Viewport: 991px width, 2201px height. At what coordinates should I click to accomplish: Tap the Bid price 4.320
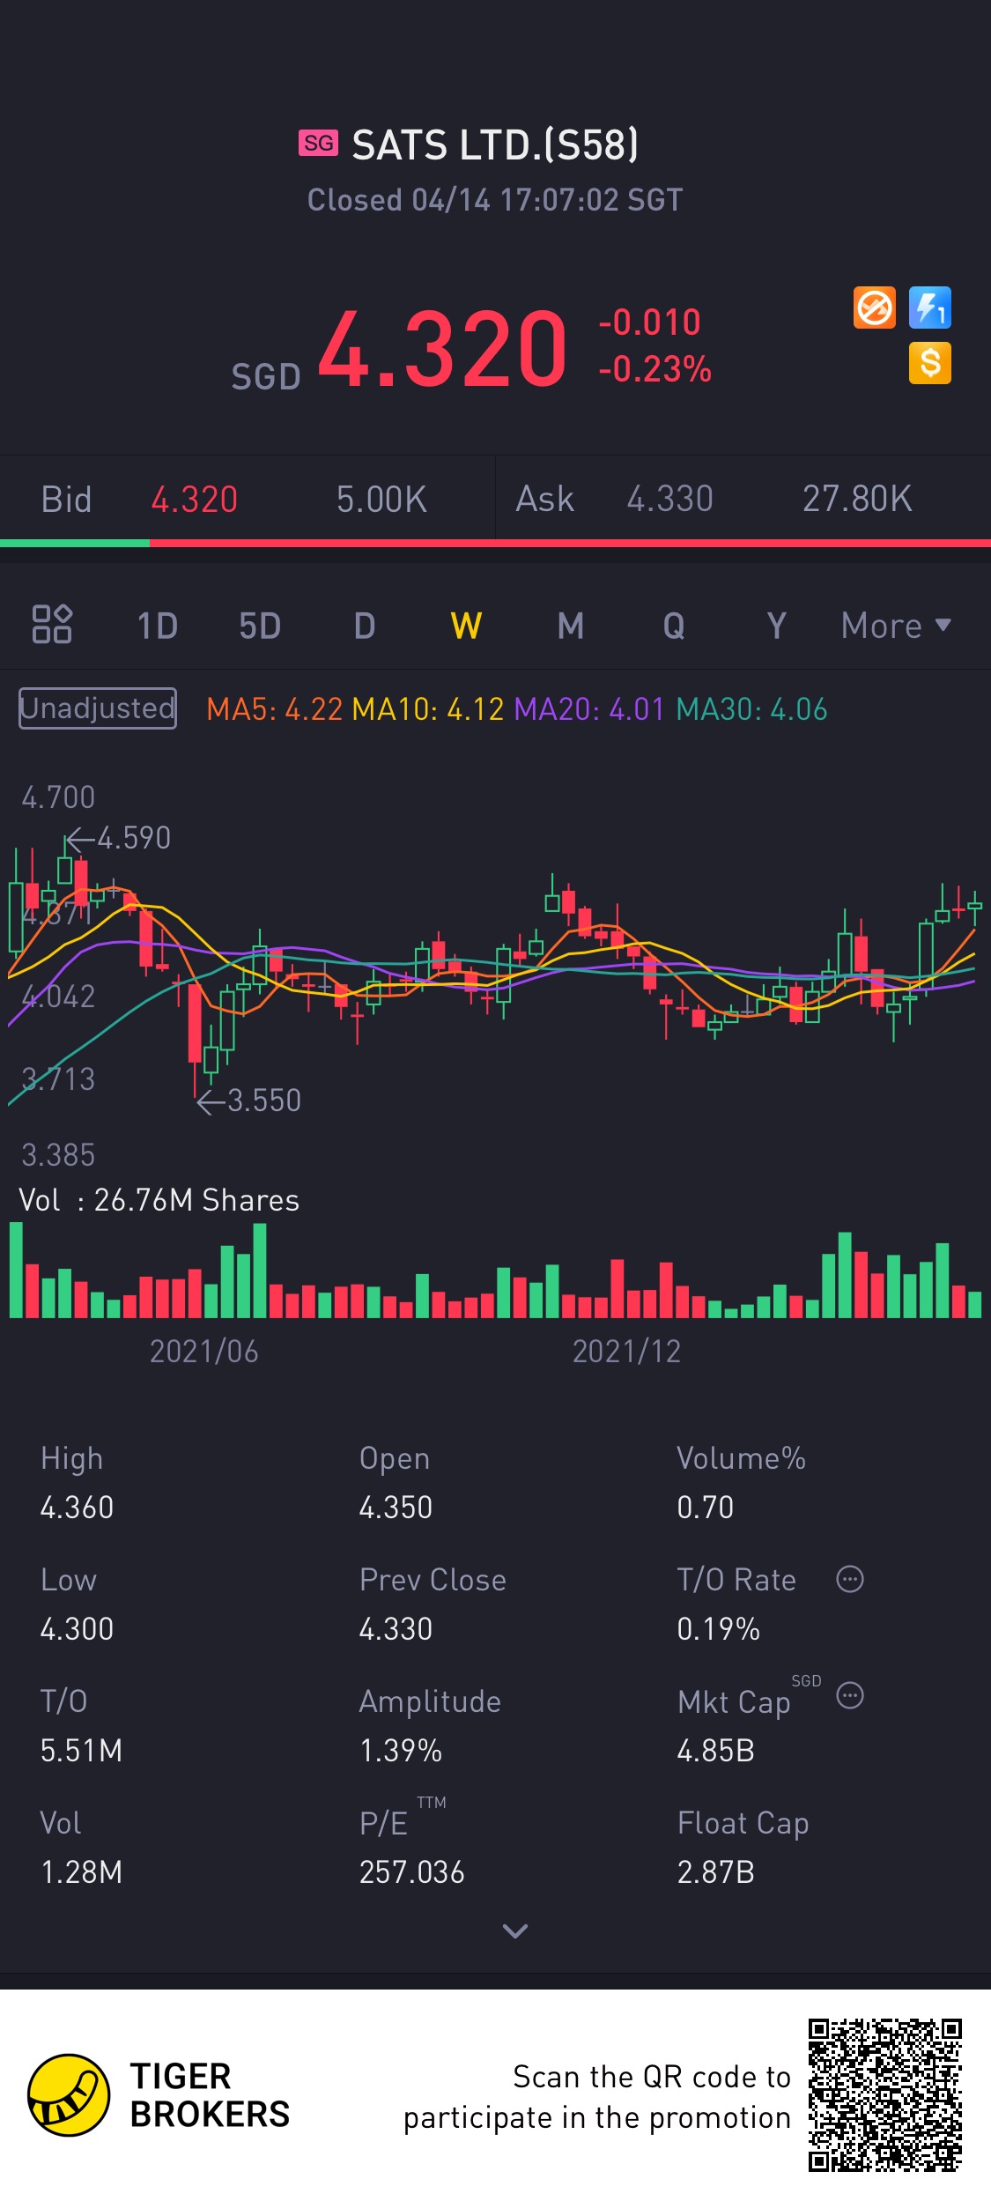click(195, 500)
